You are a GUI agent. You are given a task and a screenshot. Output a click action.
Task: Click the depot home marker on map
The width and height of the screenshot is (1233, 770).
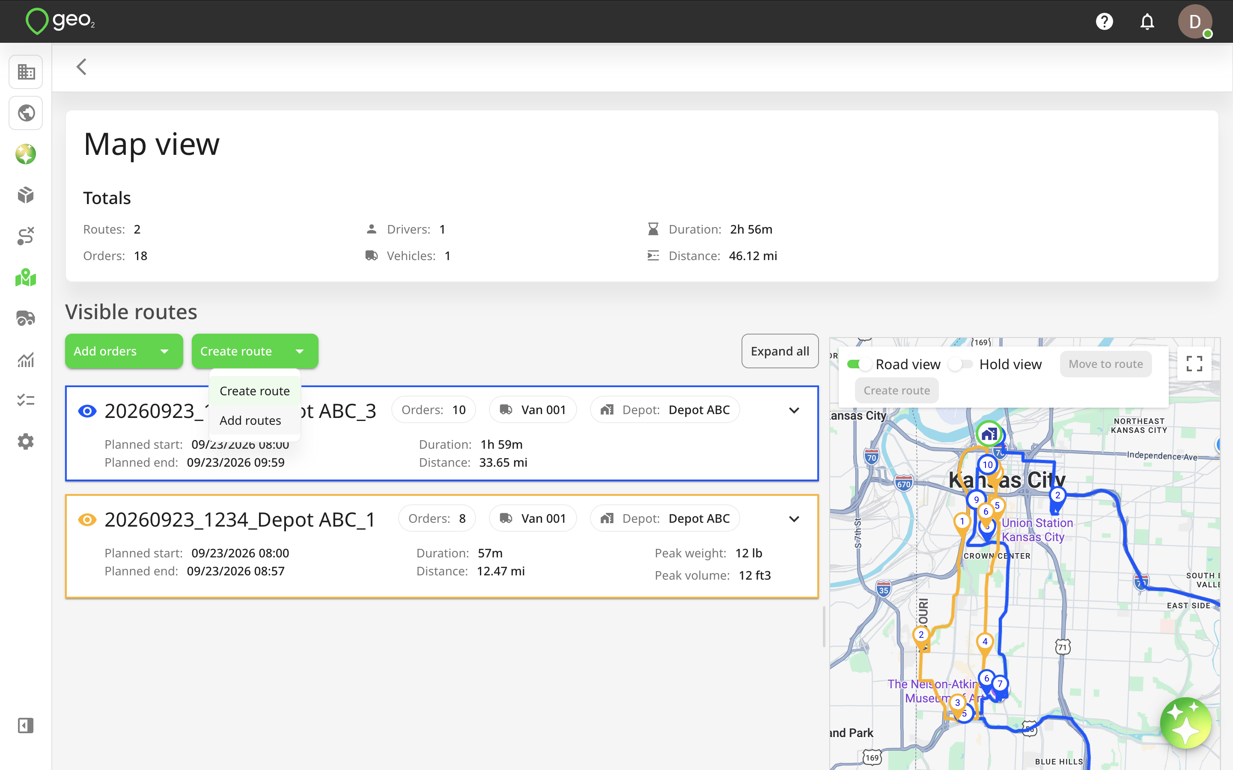coord(989,434)
